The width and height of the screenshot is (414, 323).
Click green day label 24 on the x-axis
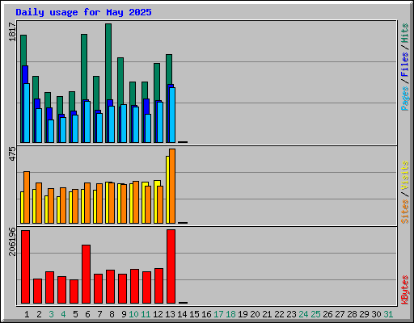(303, 314)
